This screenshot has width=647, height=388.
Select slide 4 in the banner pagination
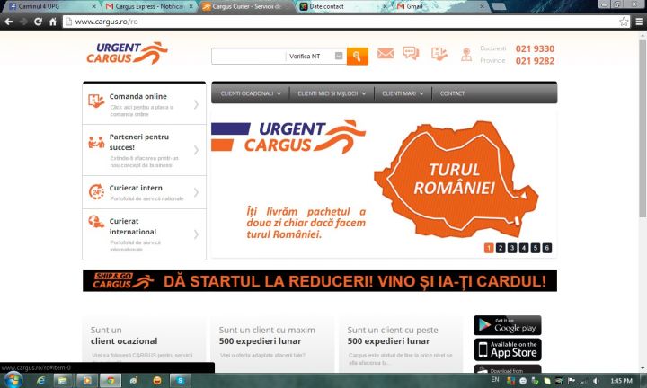click(524, 248)
